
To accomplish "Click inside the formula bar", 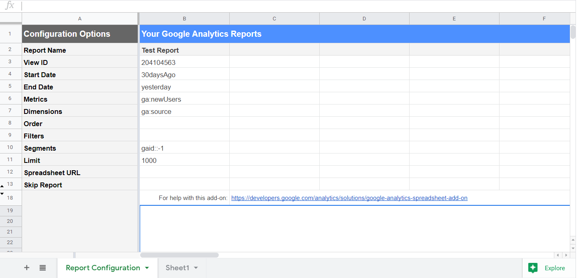I will pyautogui.click(x=123, y=5).
